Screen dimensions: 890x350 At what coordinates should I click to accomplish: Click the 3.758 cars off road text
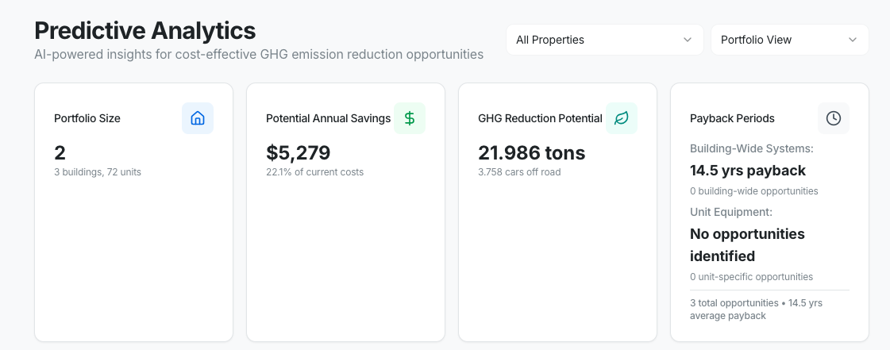pos(519,171)
